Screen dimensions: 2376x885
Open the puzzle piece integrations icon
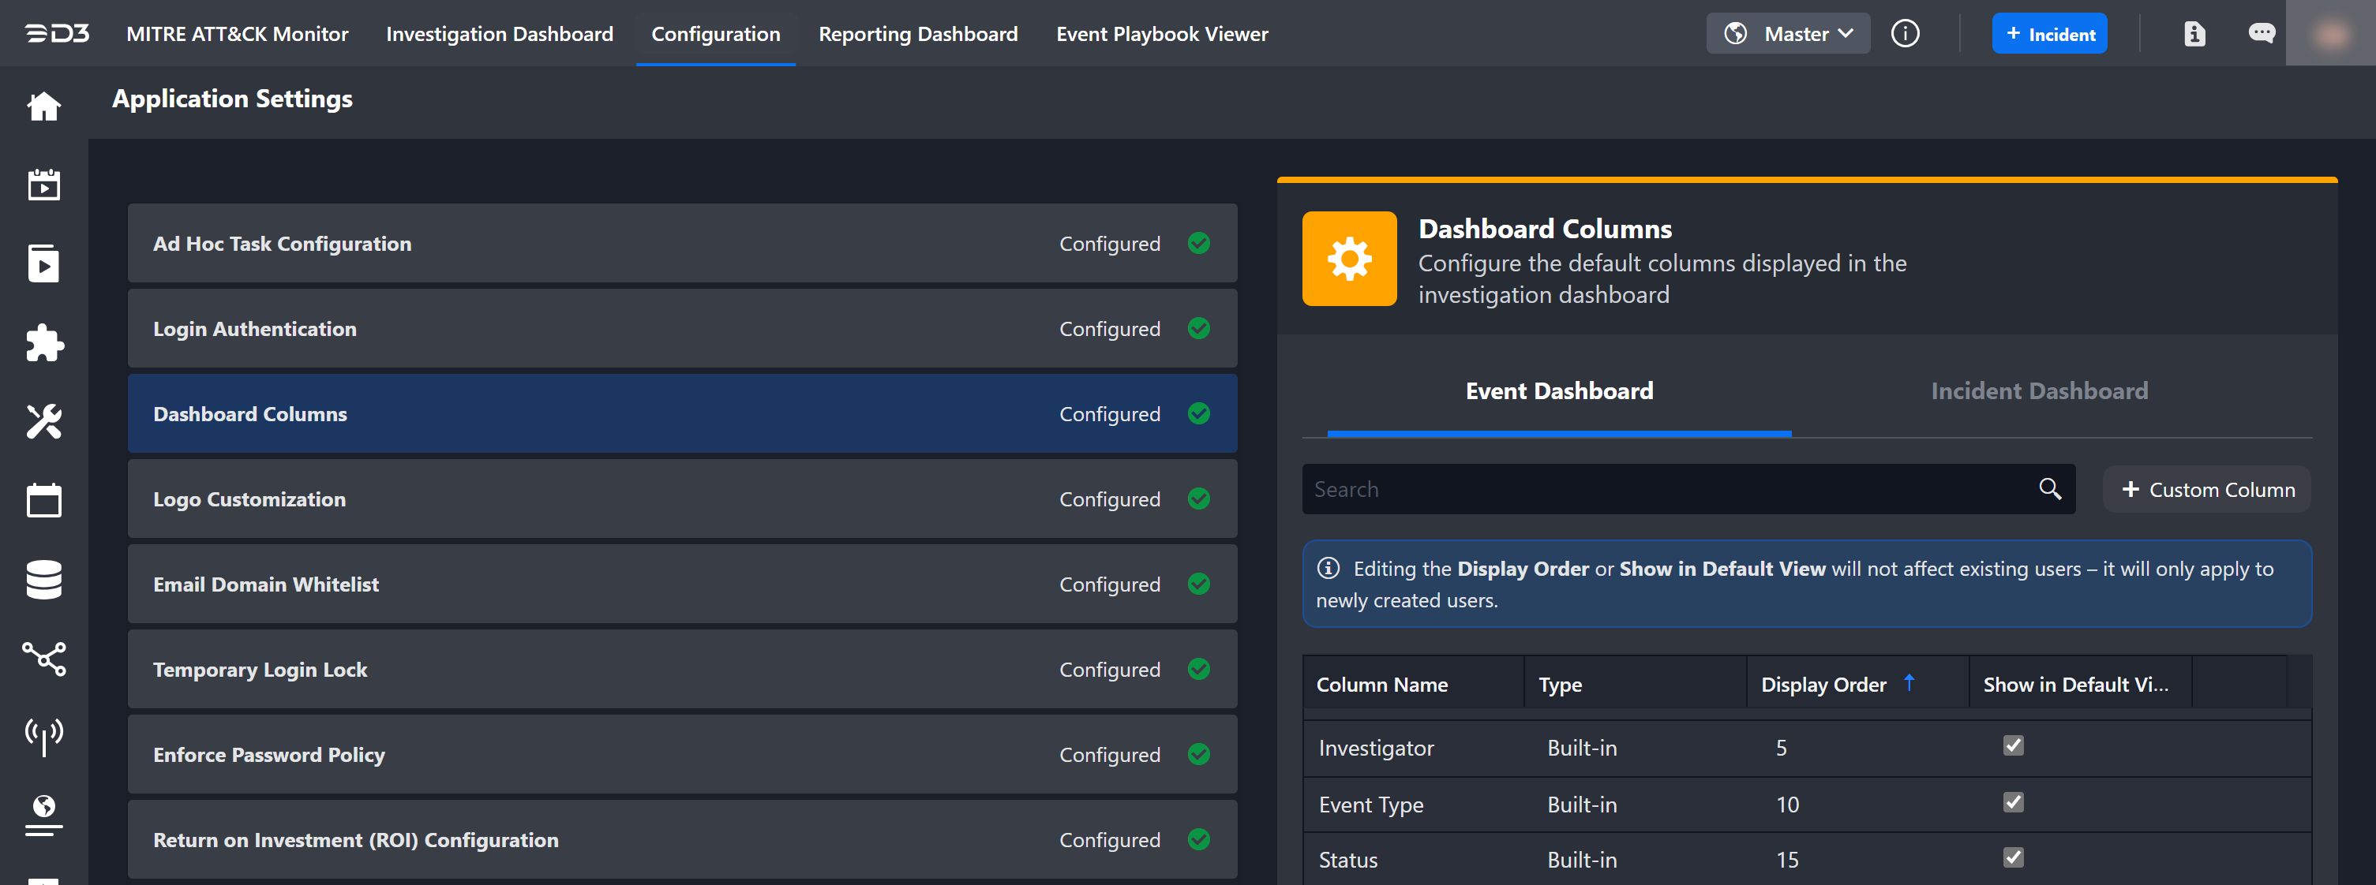pos(43,343)
